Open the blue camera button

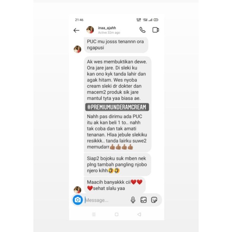[x=78, y=200]
